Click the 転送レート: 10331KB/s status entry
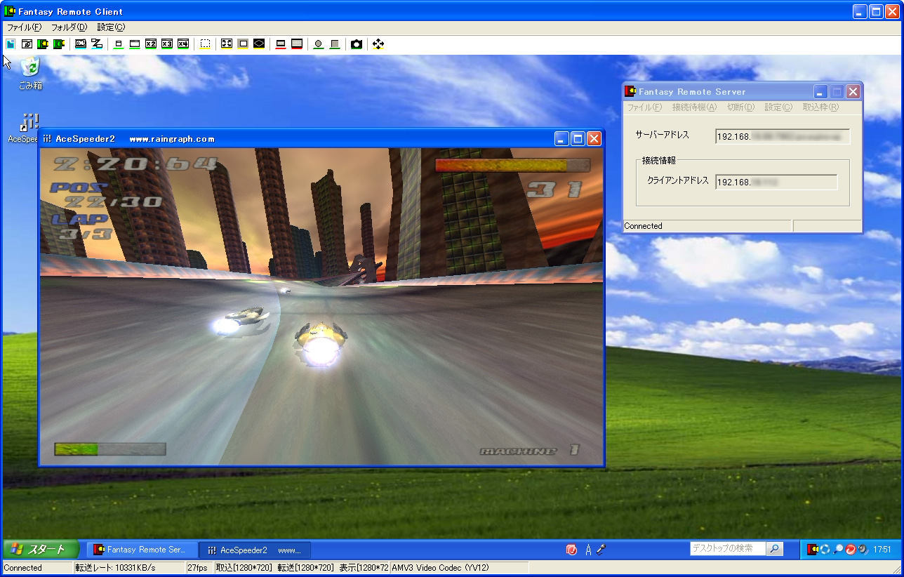The height and width of the screenshot is (577, 904). (x=128, y=568)
